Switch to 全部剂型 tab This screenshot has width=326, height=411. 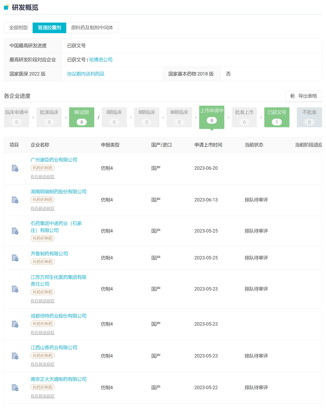point(18,28)
